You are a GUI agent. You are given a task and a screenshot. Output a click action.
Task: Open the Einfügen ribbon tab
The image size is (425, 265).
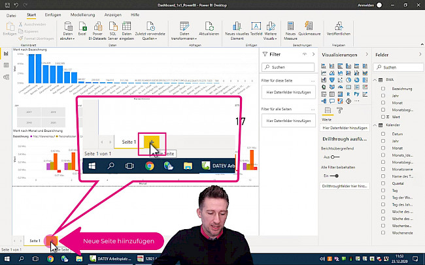coord(54,14)
